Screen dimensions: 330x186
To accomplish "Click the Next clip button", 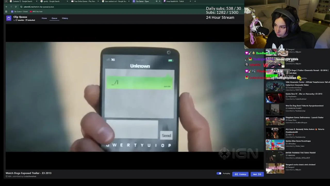I will [257, 174].
